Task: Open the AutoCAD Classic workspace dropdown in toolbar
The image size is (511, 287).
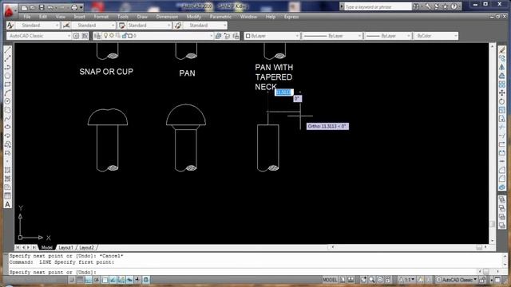Action: click(x=39, y=36)
